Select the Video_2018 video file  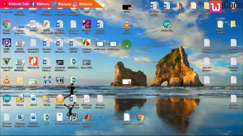pyautogui.click(x=87, y=62)
